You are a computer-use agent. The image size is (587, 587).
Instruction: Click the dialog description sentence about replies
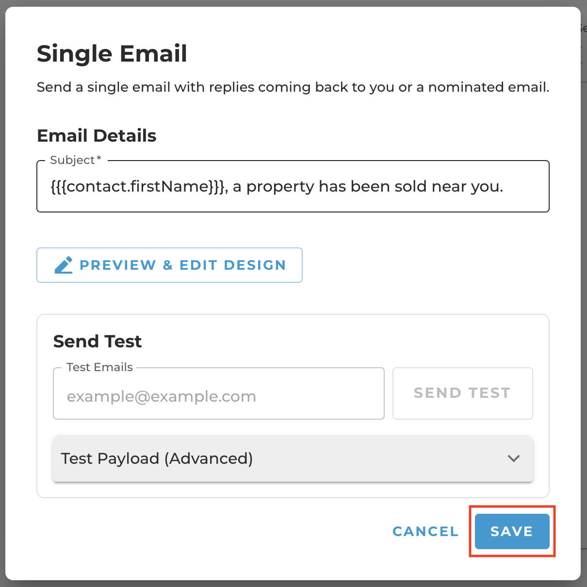[x=293, y=87]
